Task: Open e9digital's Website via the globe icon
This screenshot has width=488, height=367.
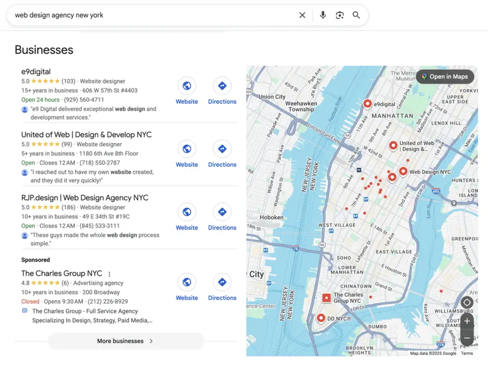Action: pos(187,86)
